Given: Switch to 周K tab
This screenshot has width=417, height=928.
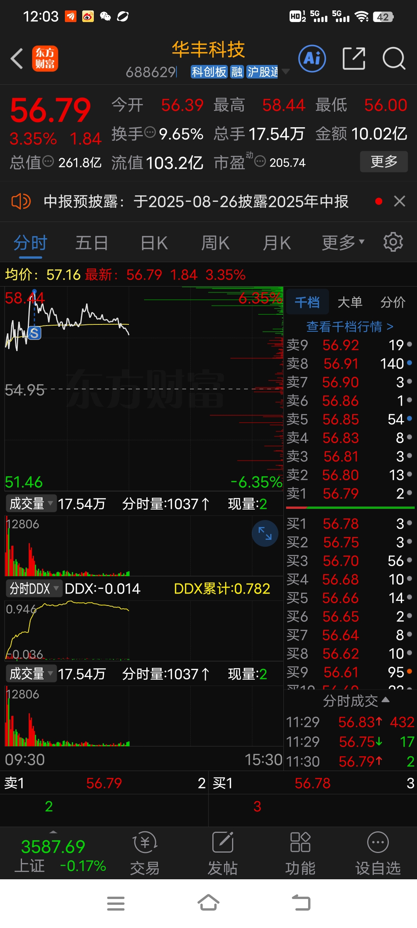Looking at the screenshot, I should 215,243.
